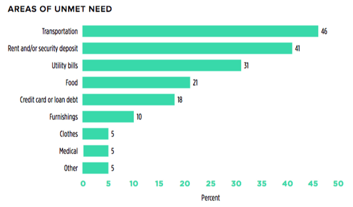The height and width of the screenshot is (207, 353).
Task: Click the Transportation category label text
Action: 60,31
